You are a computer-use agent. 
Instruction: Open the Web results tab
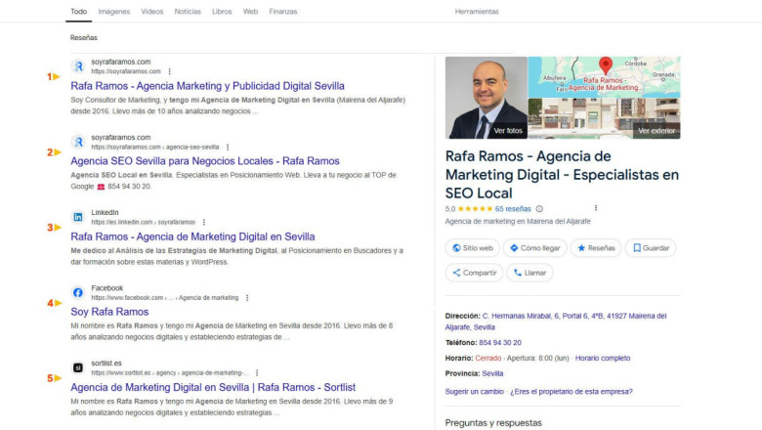[250, 11]
